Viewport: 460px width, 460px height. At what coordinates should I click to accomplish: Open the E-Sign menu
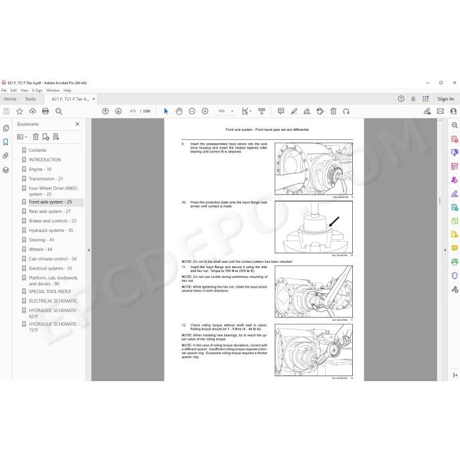37,91
